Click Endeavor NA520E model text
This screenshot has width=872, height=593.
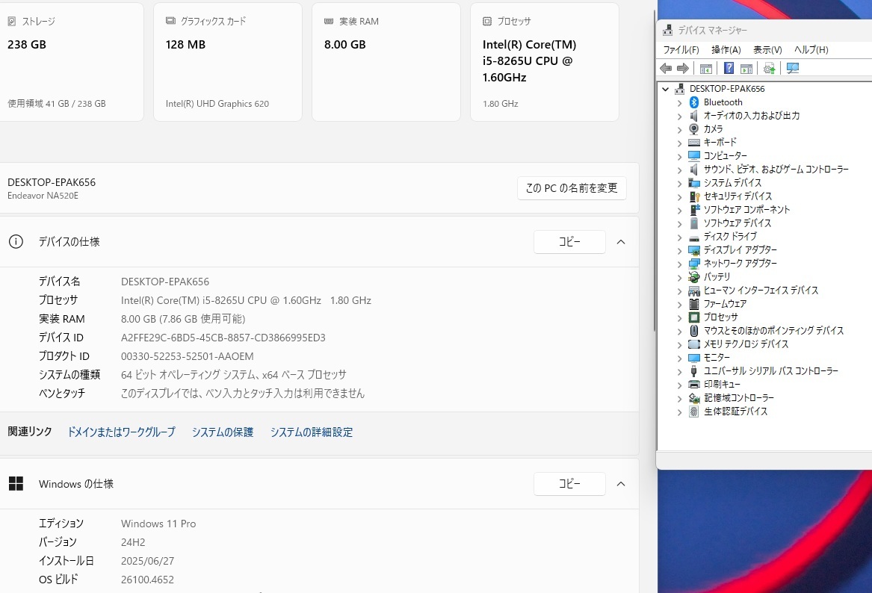(x=43, y=196)
